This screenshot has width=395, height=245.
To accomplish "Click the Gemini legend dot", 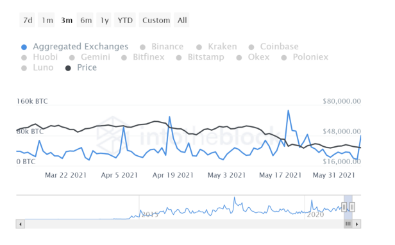I will [72, 58].
